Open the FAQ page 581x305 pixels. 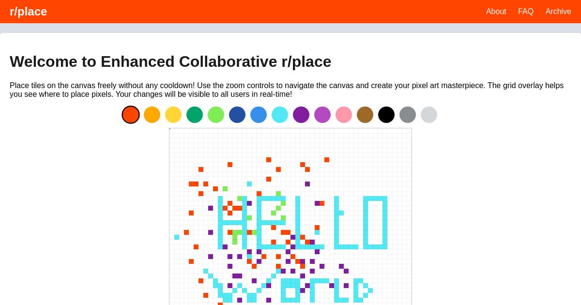coord(526,12)
